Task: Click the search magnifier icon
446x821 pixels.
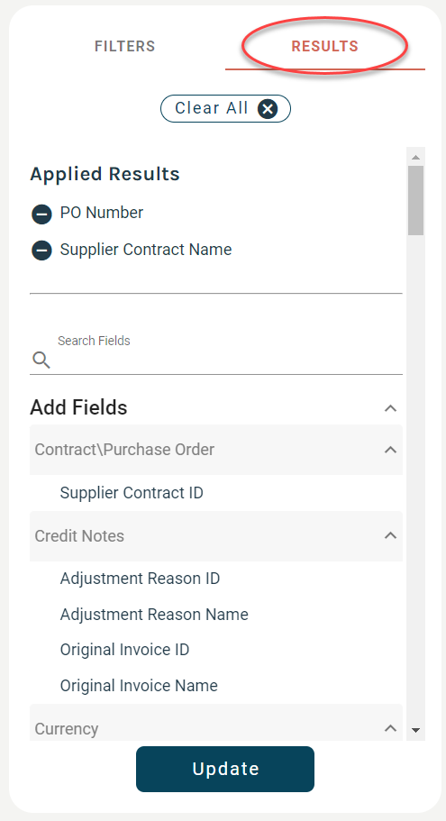Action: click(x=41, y=360)
